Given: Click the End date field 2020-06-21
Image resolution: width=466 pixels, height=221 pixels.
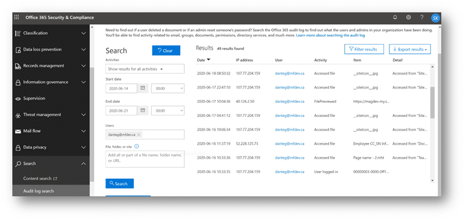Looking at the screenshot, I should click(x=121, y=110).
